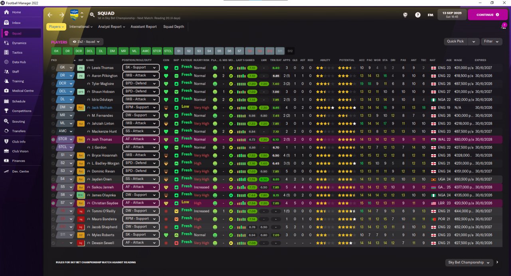
Task: Toggle selection circle for Jayden Onen
Action: click(x=53, y=179)
